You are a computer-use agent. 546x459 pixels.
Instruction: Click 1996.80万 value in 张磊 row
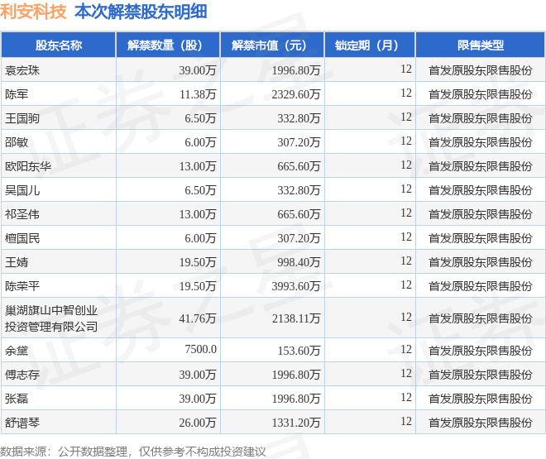click(296, 399)
